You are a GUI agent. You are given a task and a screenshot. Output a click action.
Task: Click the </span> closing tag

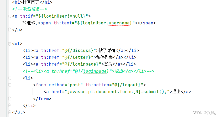click(x=146, y=23)
